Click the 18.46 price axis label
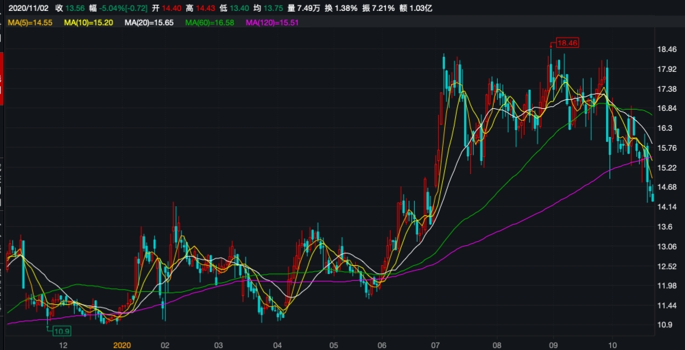The height and width of the screenshot is (350, 685). tap(668, 50)
